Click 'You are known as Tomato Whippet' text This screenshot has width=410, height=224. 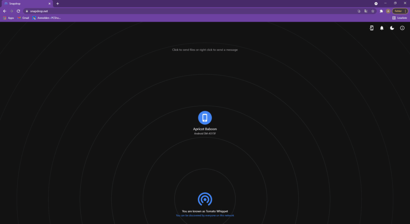tap(205, 211)
